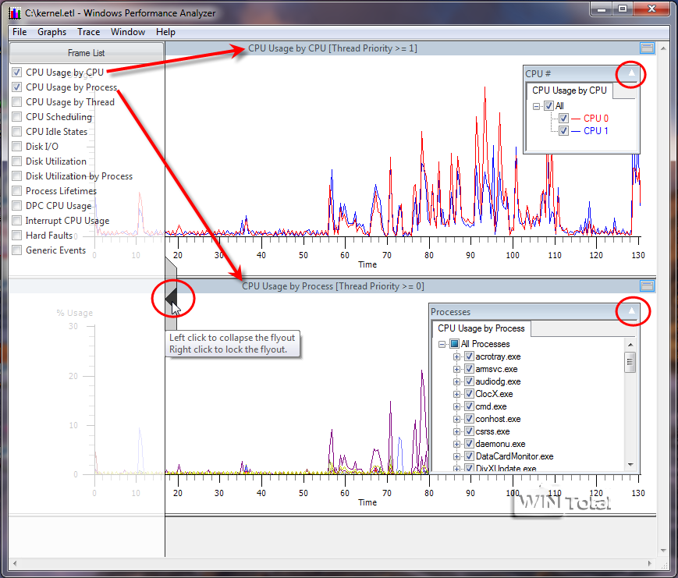
Task: Collapse the Processes legend panel
Action: (x=631, y=310)
